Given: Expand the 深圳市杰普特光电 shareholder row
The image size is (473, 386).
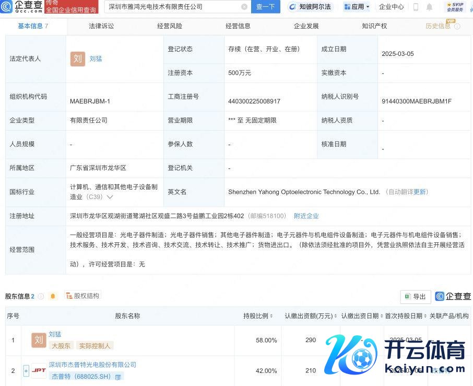Looking at the screenshot, I should click(x=26, y=370).
